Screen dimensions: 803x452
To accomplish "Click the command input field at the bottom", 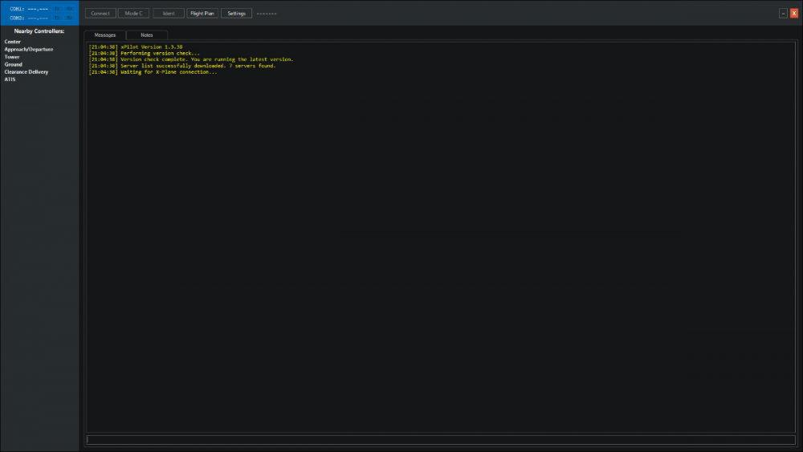I will 440,439.
